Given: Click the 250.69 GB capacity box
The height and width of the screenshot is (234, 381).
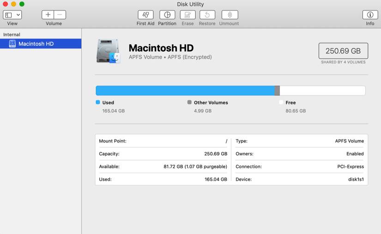Looking at the screenshot, I should pyautogui.click(x=343, y=51).
